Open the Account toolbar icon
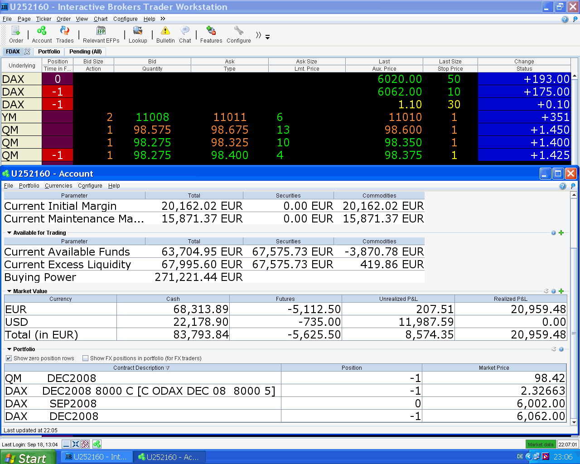Viewport: 580px width, 464px height. (x=42, y=31)
